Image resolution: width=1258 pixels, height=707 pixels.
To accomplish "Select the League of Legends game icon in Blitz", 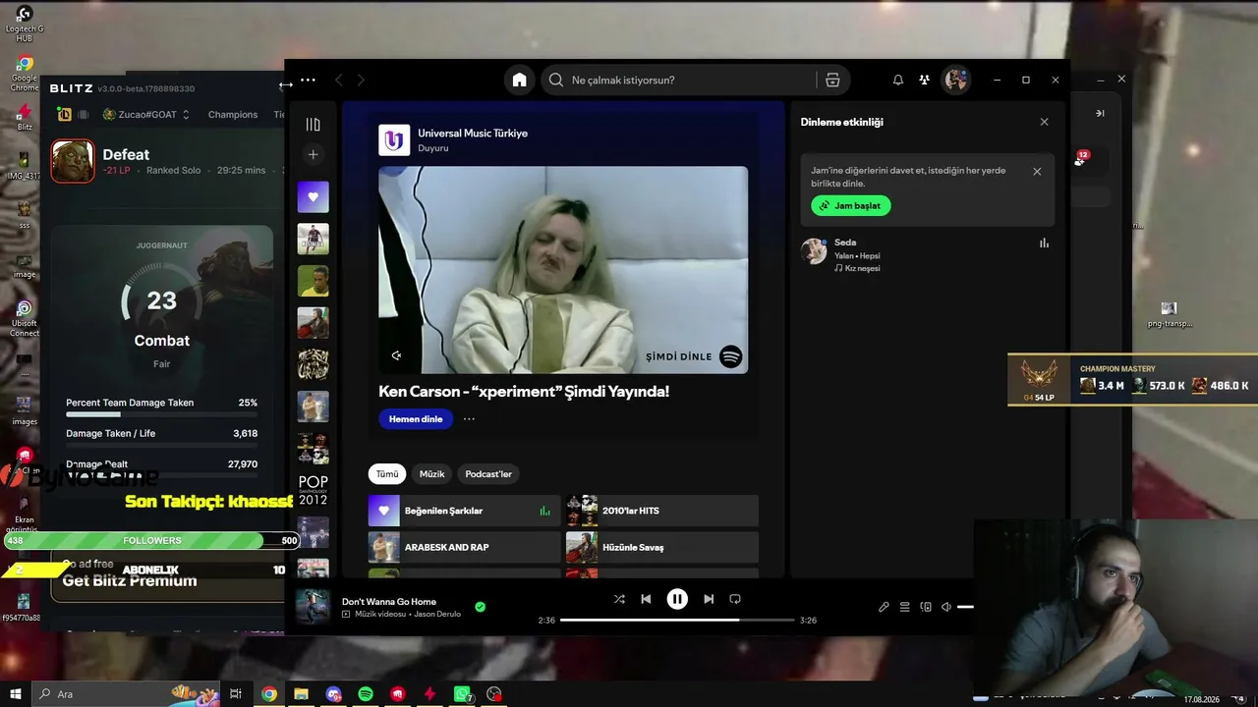I will [64, 115].
